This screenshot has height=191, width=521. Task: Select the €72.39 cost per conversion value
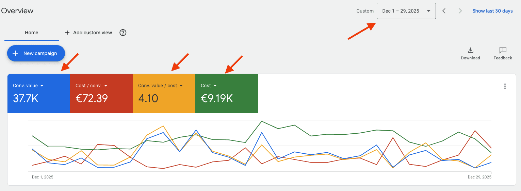point(92,98)
